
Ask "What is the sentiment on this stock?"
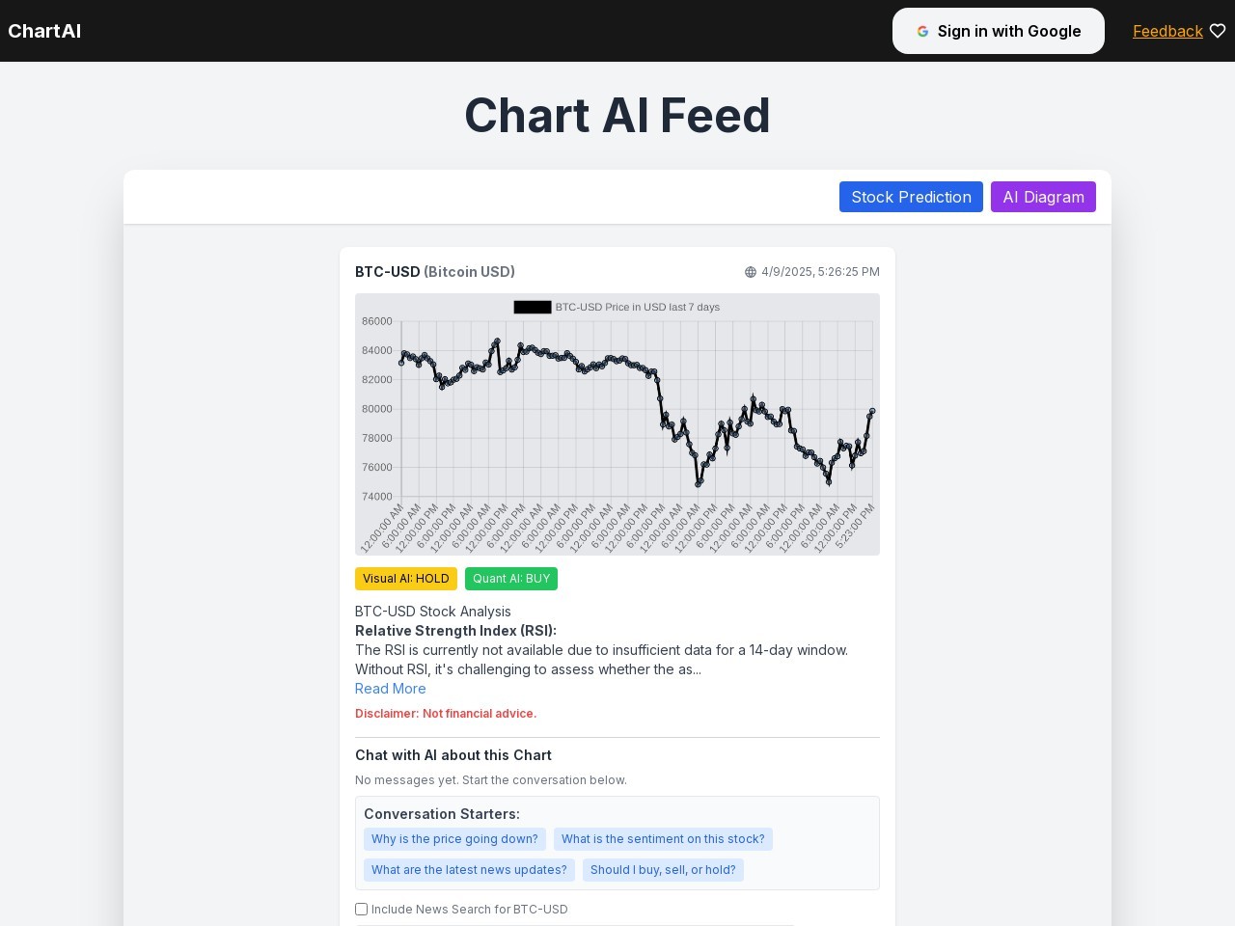coord(663,839)
